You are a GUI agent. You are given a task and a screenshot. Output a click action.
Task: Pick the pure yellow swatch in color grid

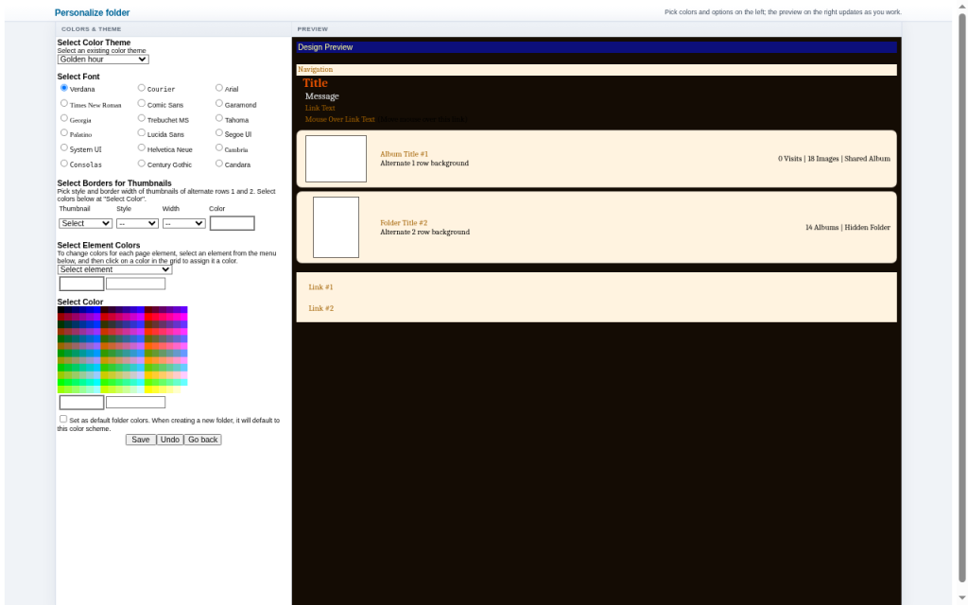pyautogui.click(x=148, y=389)
